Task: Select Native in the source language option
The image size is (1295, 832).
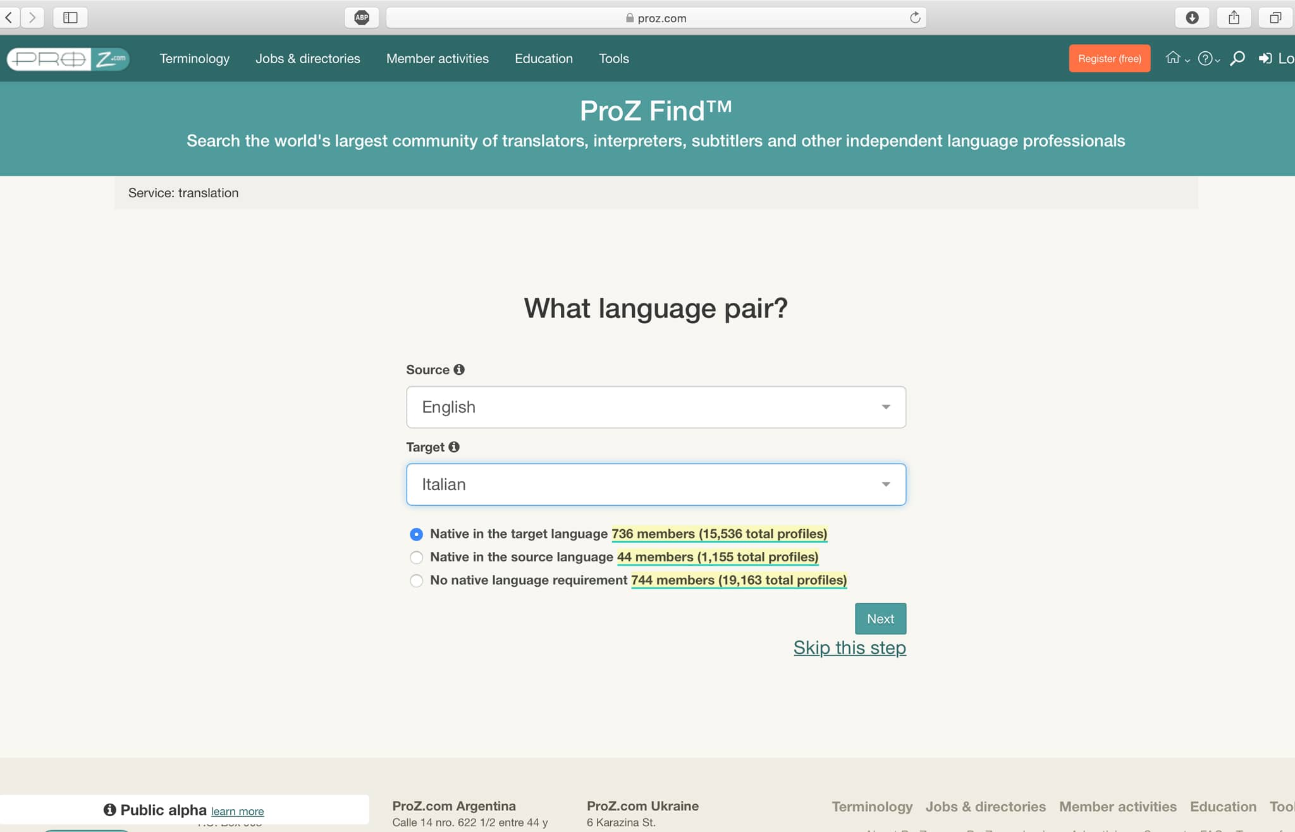Action: (416, 558)
